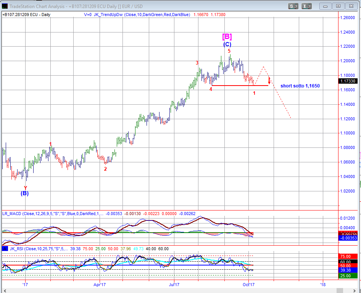Click the Apr'17 date axis label
This screenshot has height=293, width=361.
[100, 285]
